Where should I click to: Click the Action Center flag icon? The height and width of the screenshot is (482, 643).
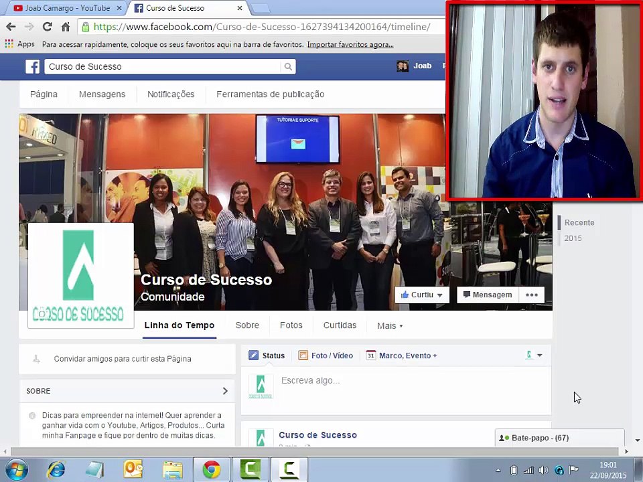574,470
